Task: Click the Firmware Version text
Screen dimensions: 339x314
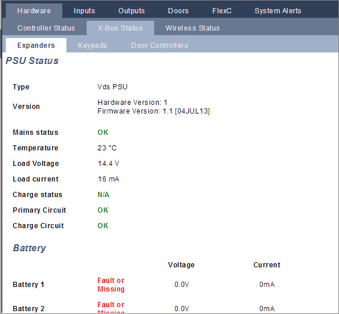Action: pos(154,111)
